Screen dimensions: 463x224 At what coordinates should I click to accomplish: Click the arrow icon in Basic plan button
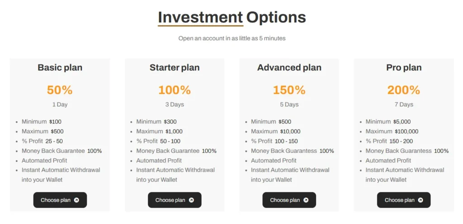click(x=76, y=200)
